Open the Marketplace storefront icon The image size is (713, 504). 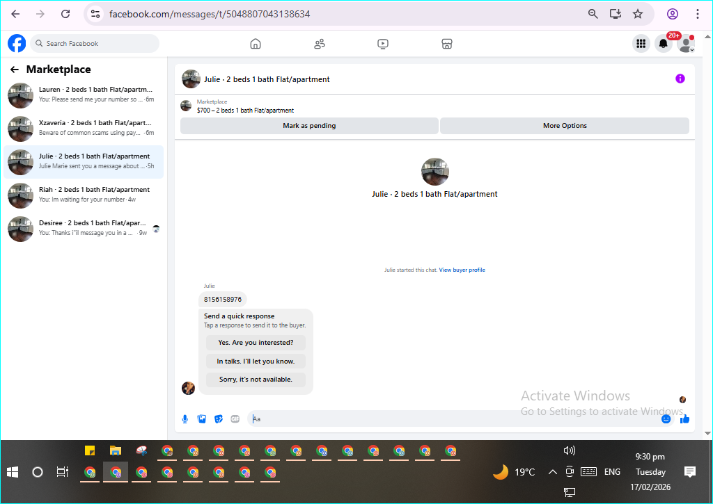tap(447, 44)
